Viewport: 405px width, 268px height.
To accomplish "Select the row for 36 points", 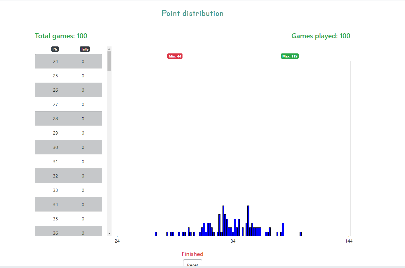I will point(69,231).
